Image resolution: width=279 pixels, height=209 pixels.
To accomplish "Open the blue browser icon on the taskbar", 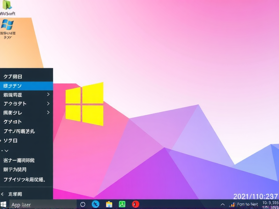I will coord(95,204).
